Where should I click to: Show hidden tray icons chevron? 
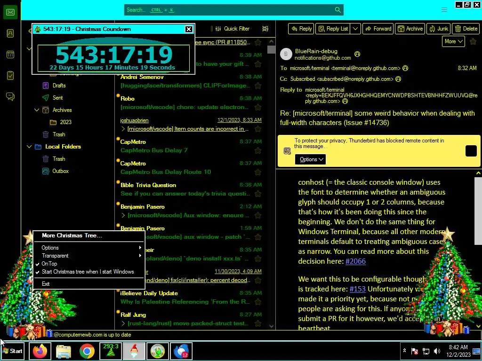point(404,351)
